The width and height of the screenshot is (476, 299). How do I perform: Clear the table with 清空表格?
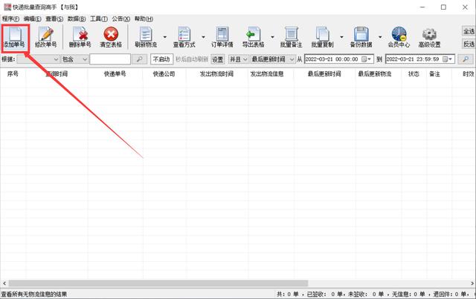(111, 37)
